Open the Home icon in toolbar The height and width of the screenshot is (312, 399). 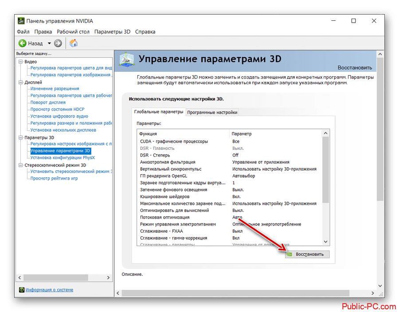[x=74, y=43]
